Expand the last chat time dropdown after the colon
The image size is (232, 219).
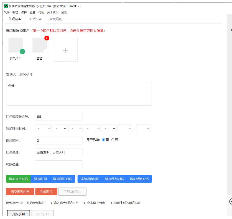tap(143, 128)
